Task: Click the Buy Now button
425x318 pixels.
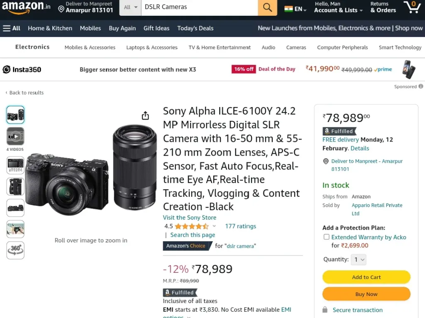Action: pos(366,294)
